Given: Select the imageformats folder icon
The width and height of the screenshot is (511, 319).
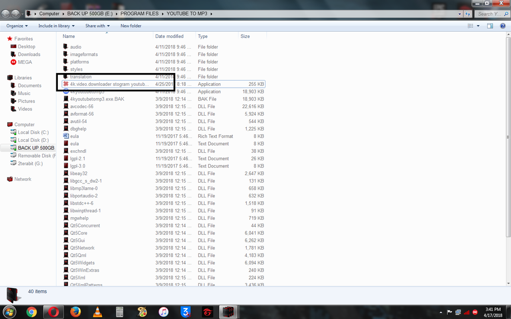Looking at the screenshot, I should 66,54.
